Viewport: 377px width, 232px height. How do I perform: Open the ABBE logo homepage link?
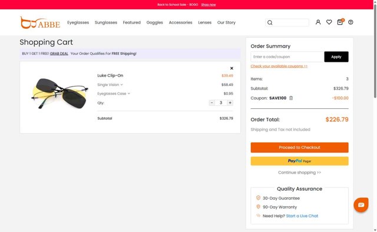[40, 22]
